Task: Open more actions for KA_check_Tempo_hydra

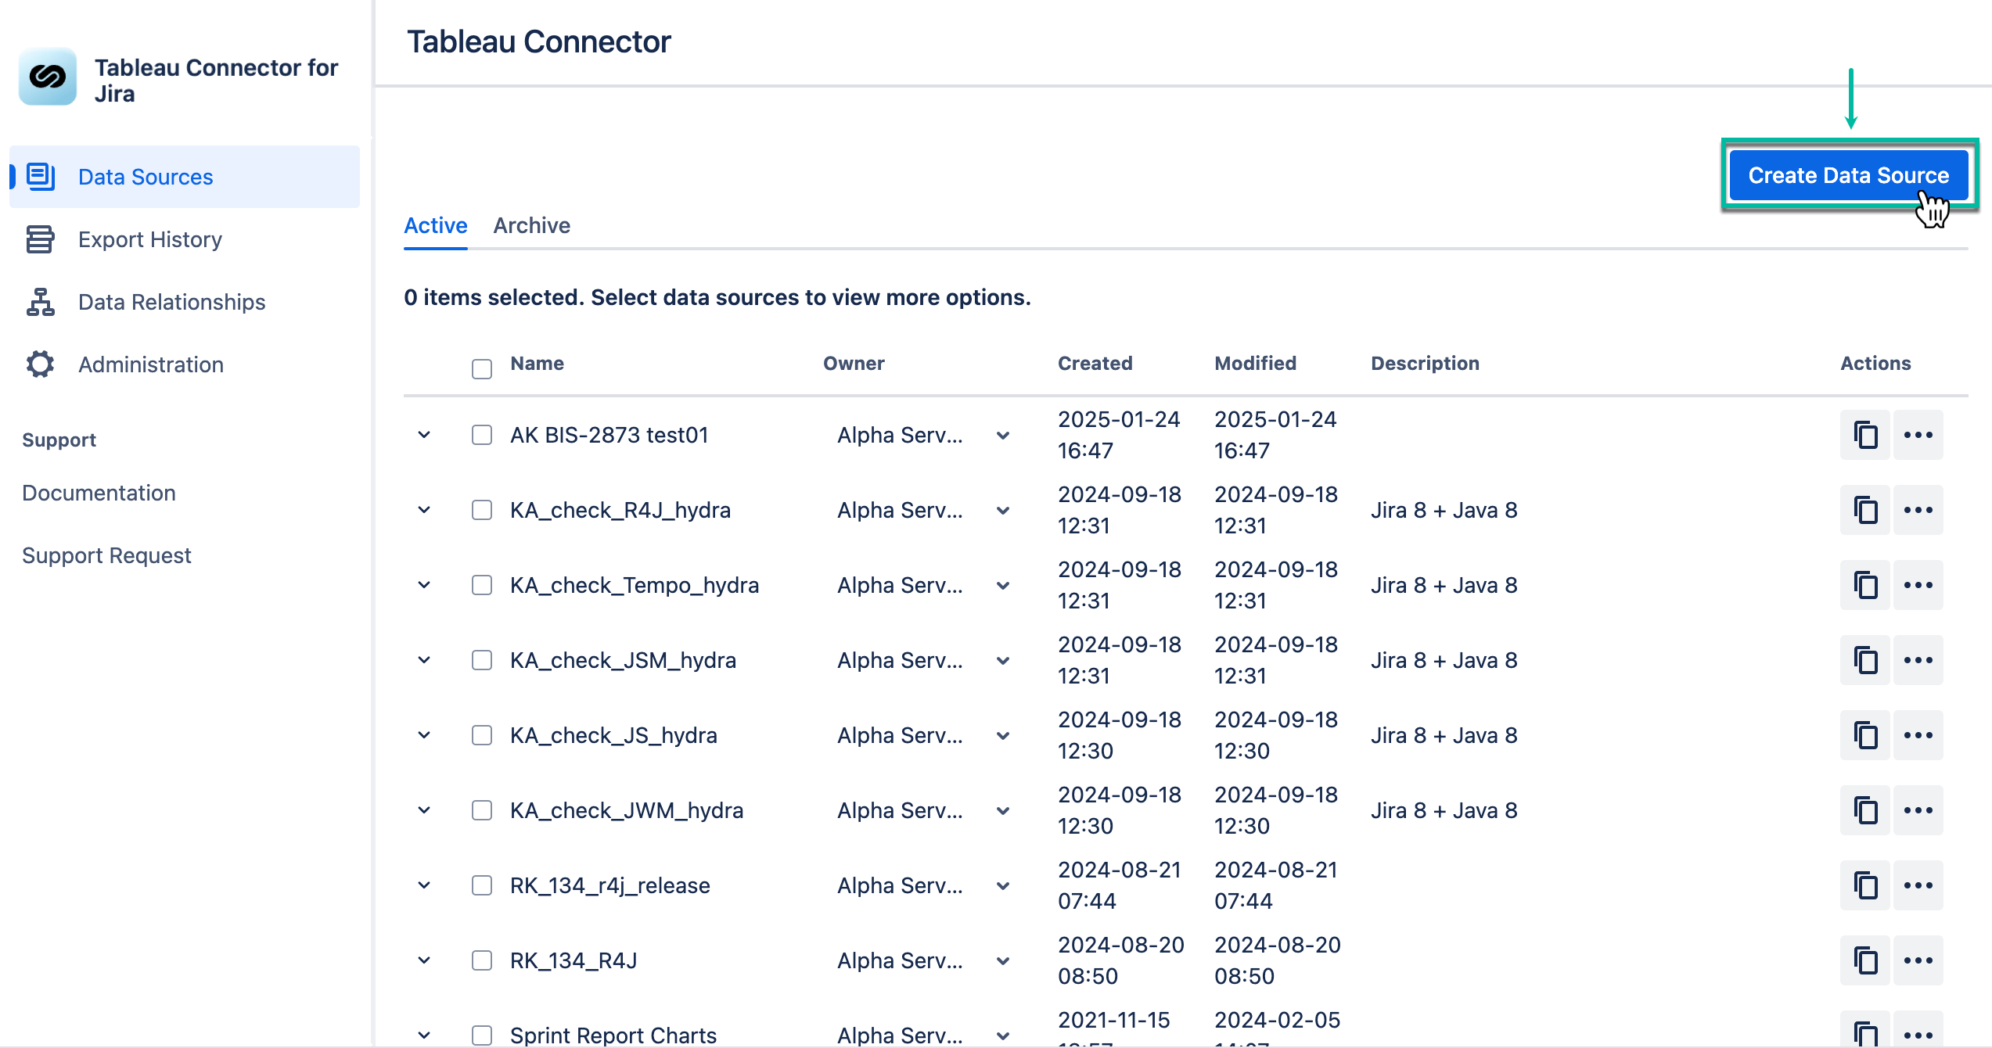Action: 1918,585
